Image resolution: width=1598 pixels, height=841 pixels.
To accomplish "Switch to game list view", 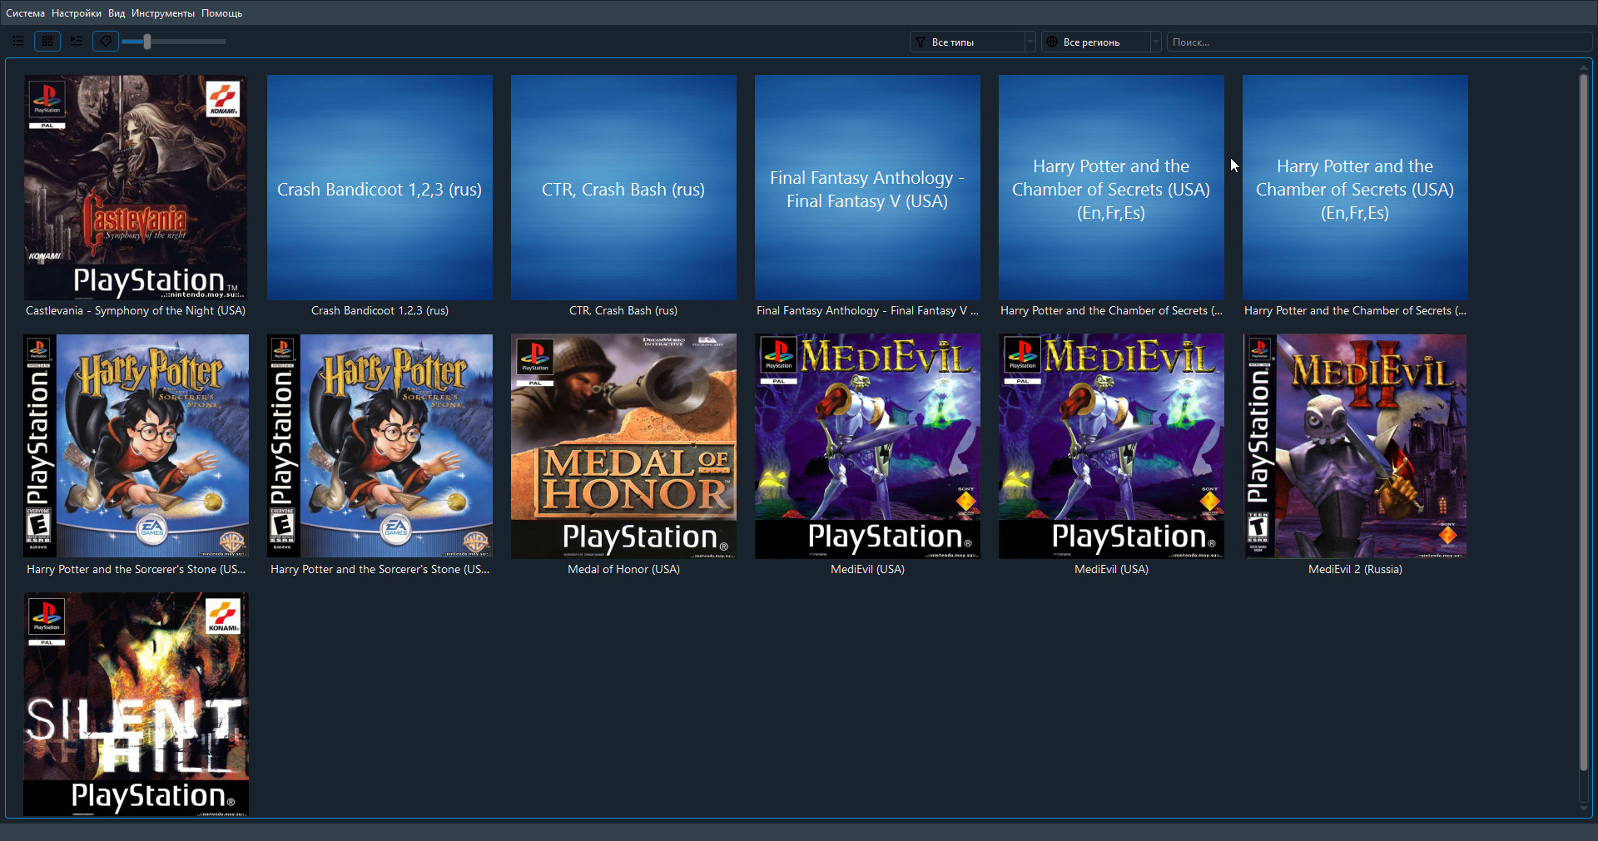I will 18,41.
